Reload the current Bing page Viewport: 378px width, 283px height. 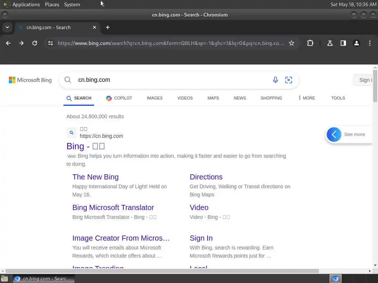coord(35,43)
